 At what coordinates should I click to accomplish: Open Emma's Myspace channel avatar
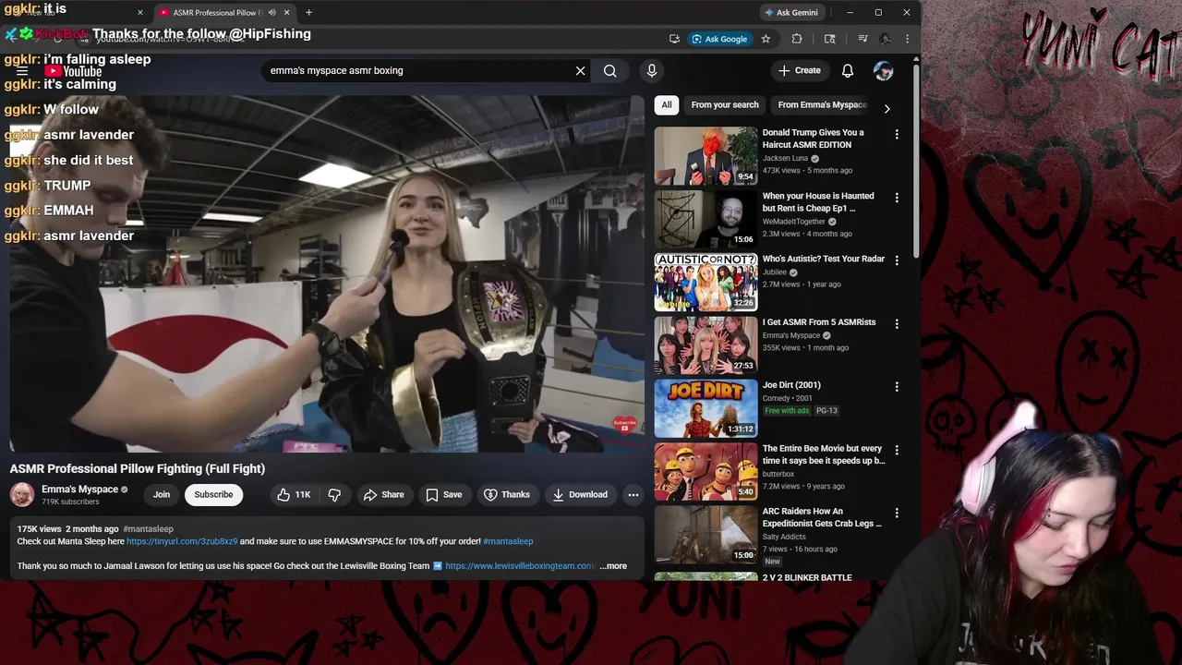[22, 495]
